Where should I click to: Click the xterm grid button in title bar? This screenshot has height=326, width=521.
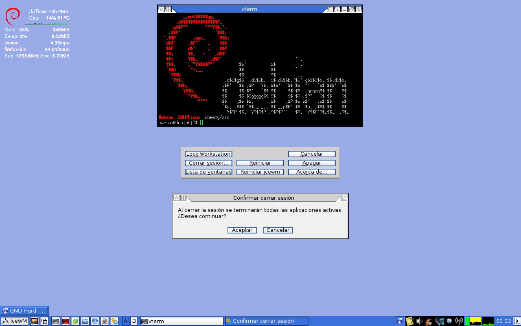pos(169,9)
